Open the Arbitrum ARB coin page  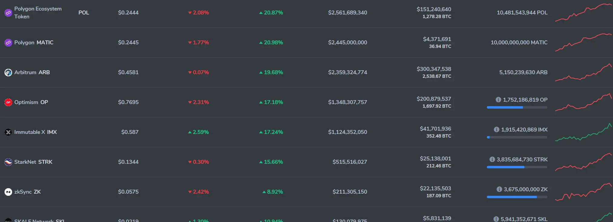(32, 72)
